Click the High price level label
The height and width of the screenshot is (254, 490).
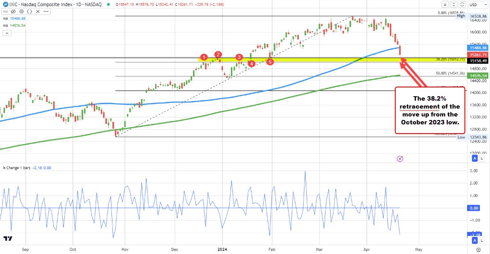(460, 15)
